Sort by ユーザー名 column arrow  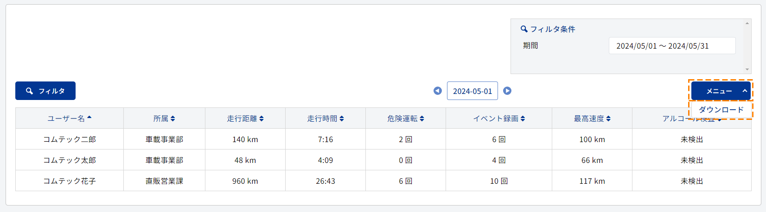point(89,118)
